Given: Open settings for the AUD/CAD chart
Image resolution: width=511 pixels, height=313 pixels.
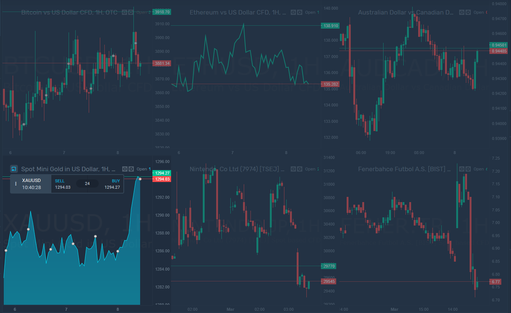Looking at the screenshot, I should coord(468,12).
